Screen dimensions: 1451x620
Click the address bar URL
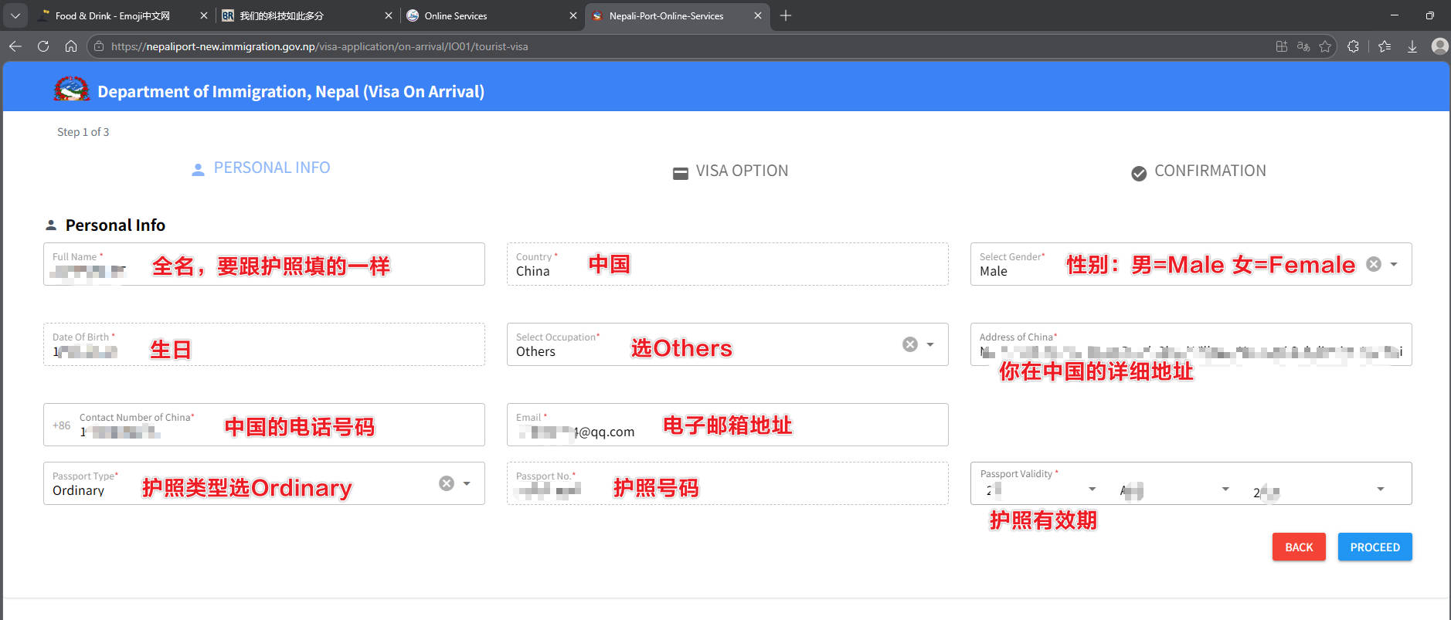point(320,46)
